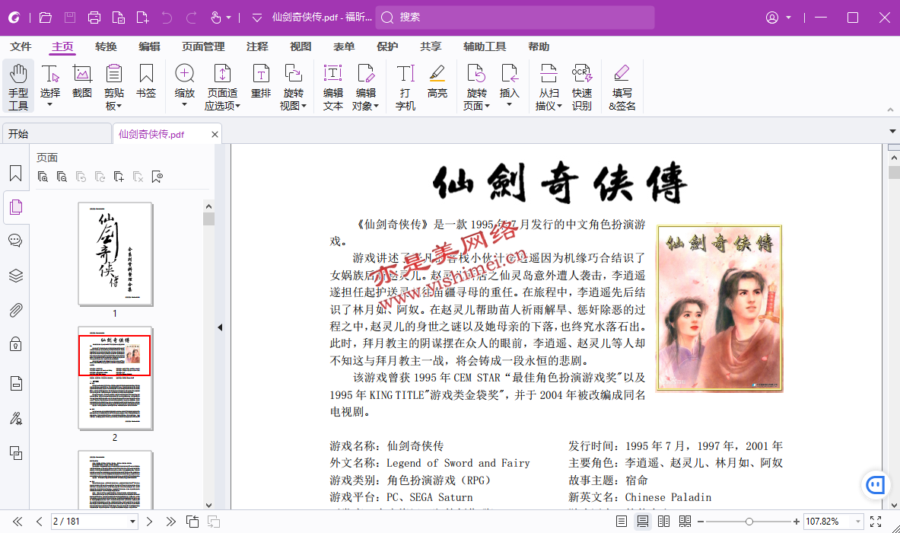Switch to the 转换 ribbon tab
Viewport: 900px width, 533px height.
pos(106,46)
